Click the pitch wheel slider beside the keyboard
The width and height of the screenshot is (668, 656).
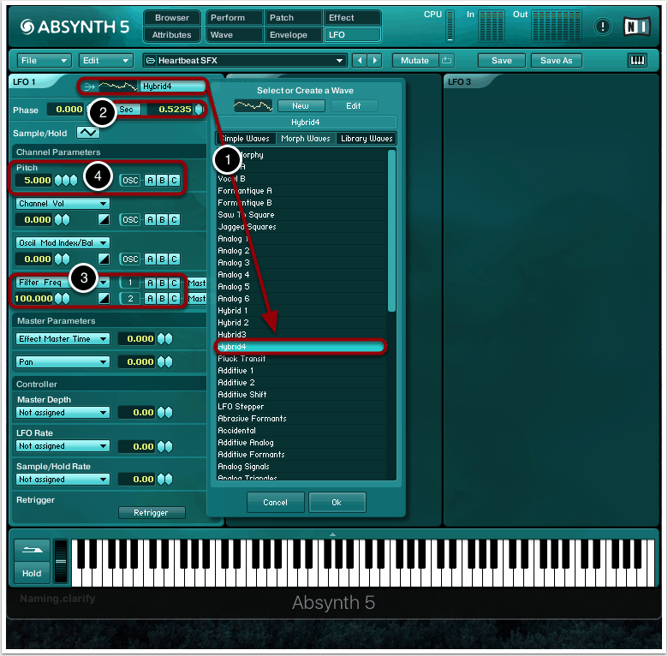coord(60,564)
